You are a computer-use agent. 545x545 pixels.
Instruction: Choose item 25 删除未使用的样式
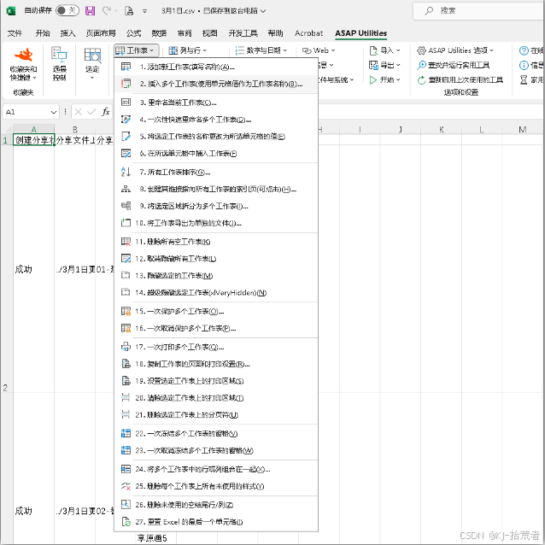(x=216, y=486)
